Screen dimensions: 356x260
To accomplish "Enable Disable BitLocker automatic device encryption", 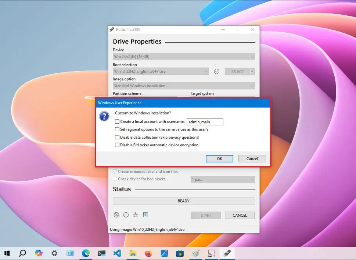I will [x=117, y=145].
